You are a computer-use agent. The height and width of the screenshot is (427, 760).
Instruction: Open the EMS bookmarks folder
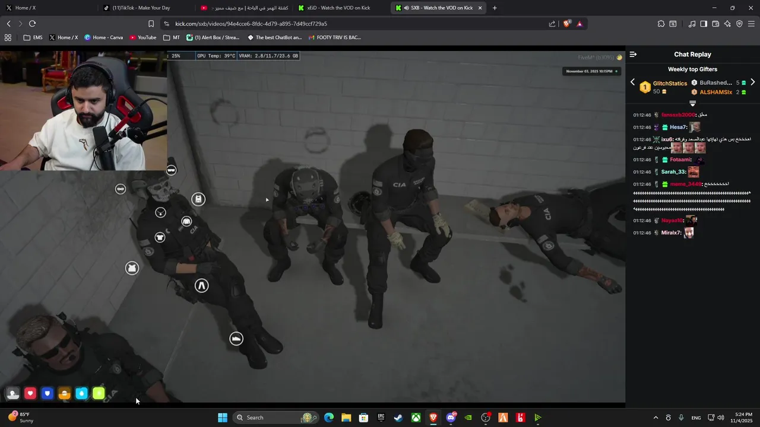click(x=33, y=37)
